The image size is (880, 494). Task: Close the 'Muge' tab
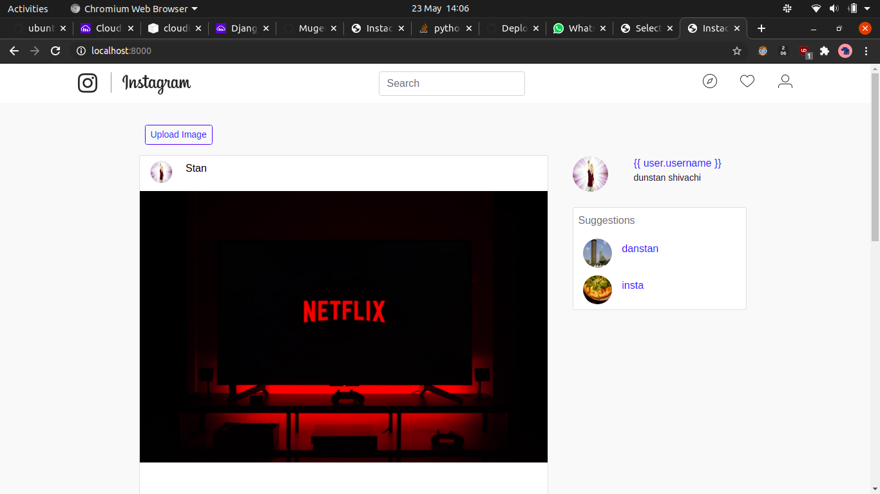334,28
